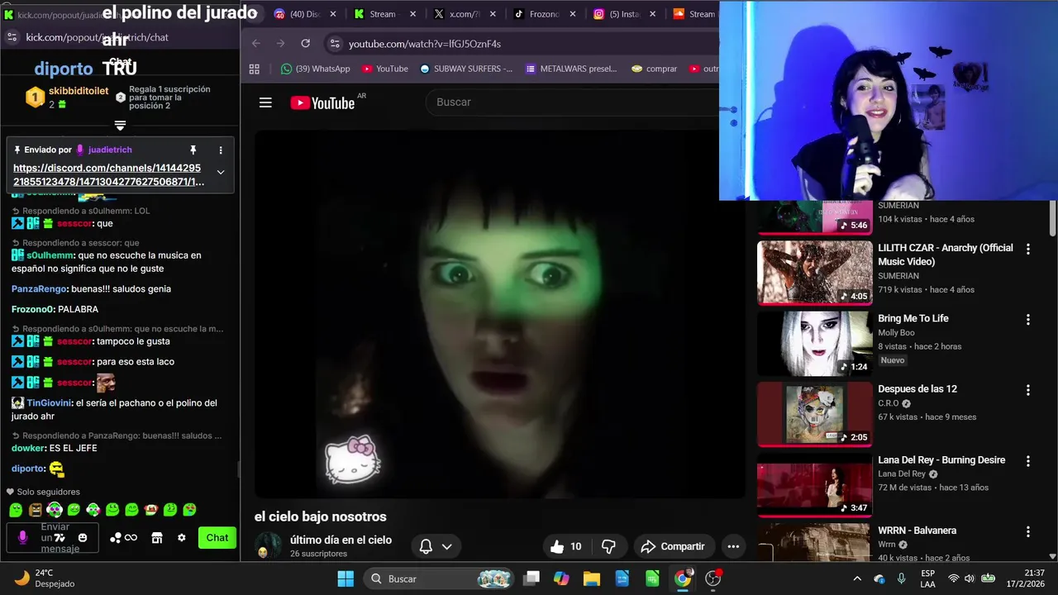
Task: Like the video with the thumbs up
Action: click(566, 546)
